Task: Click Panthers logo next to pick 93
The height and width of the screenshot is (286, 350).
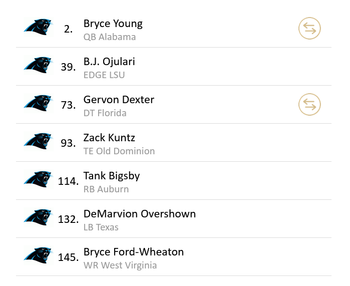Action: [x=38, y=141]
